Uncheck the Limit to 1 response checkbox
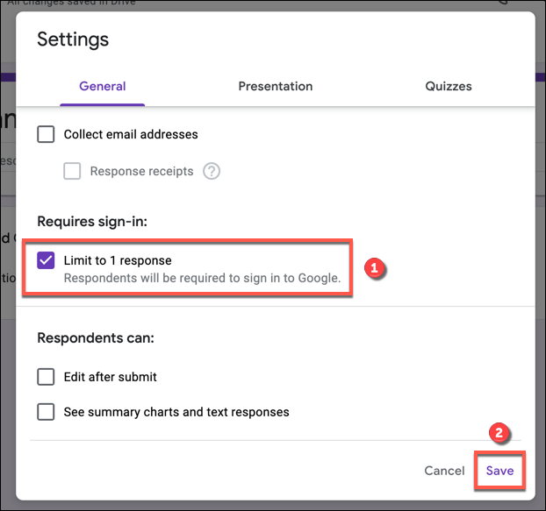 point(47,261)
